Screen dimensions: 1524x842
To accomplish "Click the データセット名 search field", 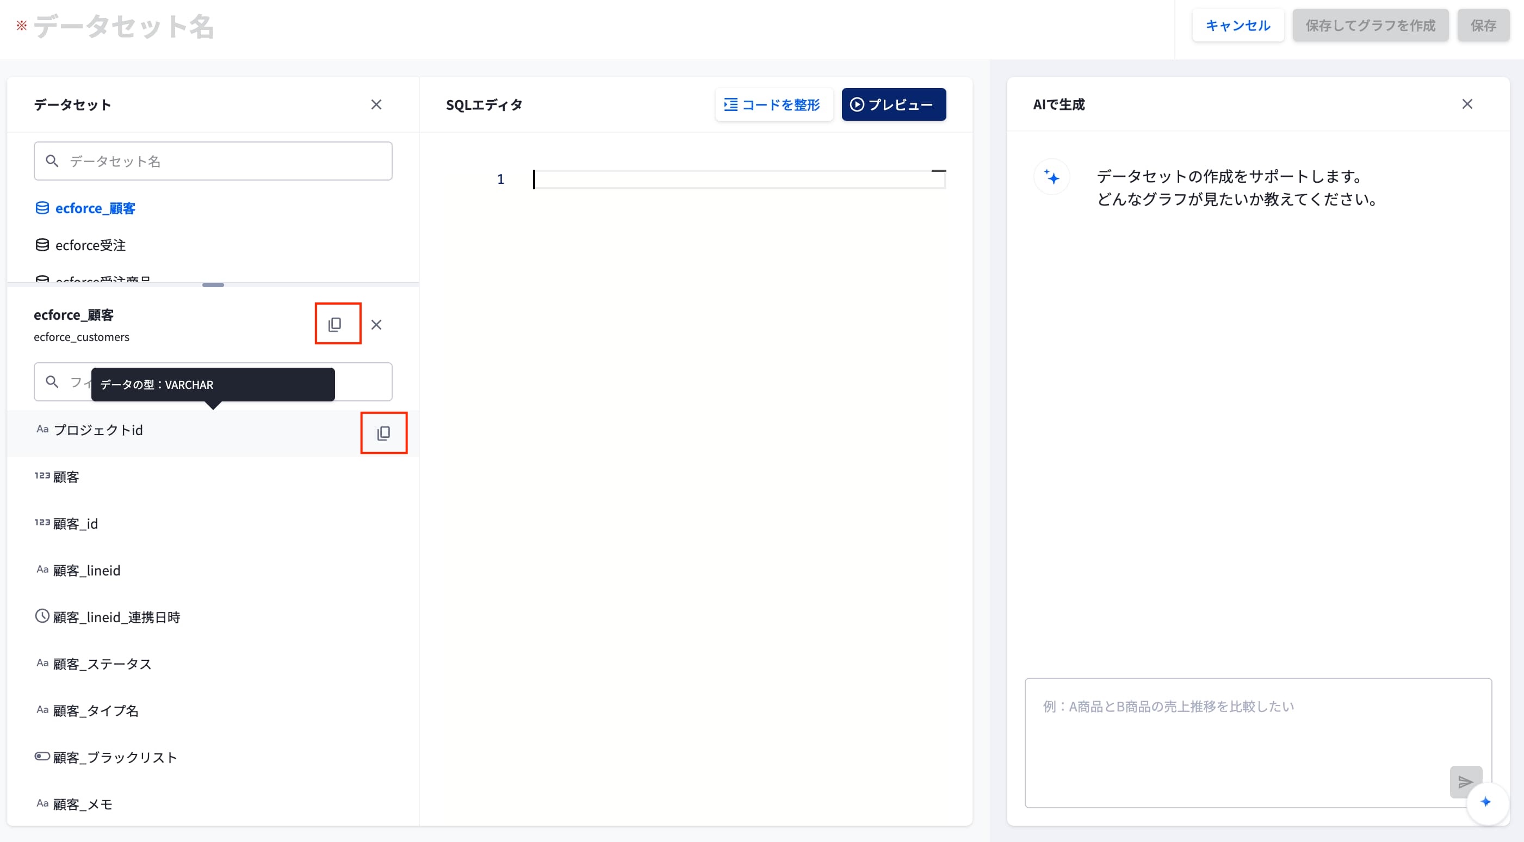I will pos(213,161).
